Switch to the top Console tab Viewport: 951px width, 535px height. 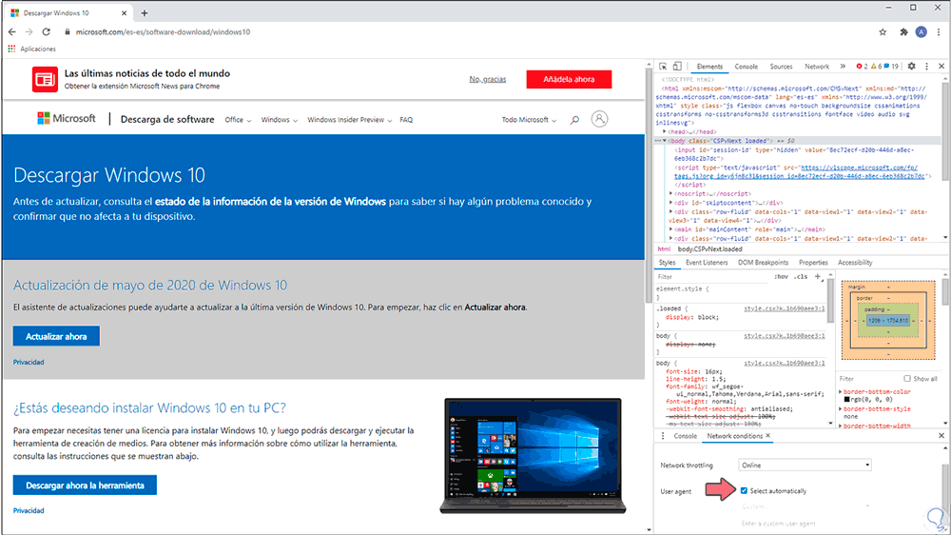[746, 67]
